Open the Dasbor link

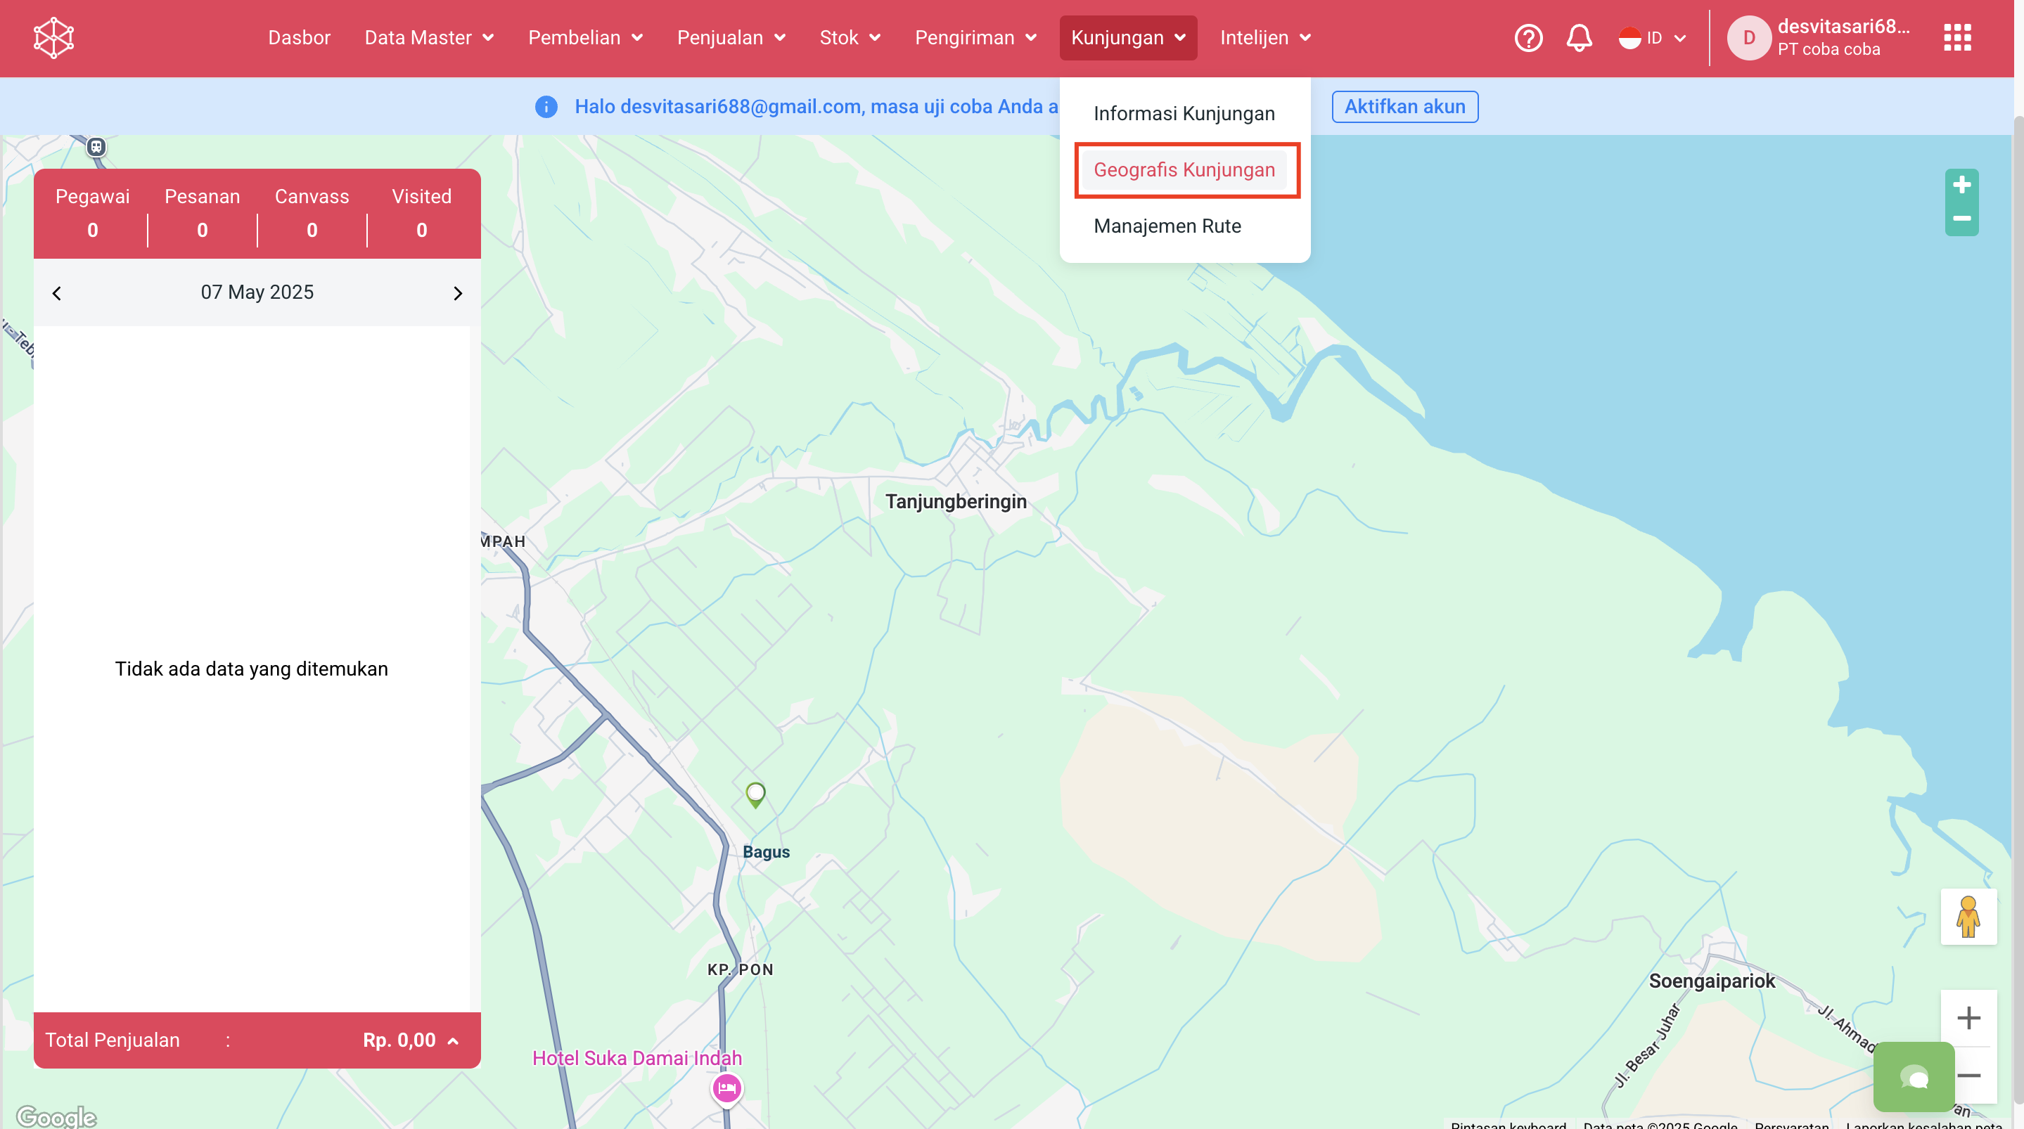(299, 38)
